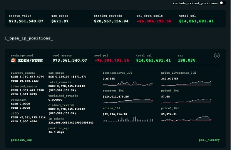Click the red pnl_from_pools value
Screen dimensions: 231x150
point(154,21)
